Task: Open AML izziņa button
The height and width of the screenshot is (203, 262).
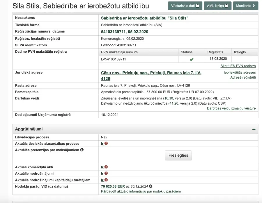Action: (x=217, y=6)
